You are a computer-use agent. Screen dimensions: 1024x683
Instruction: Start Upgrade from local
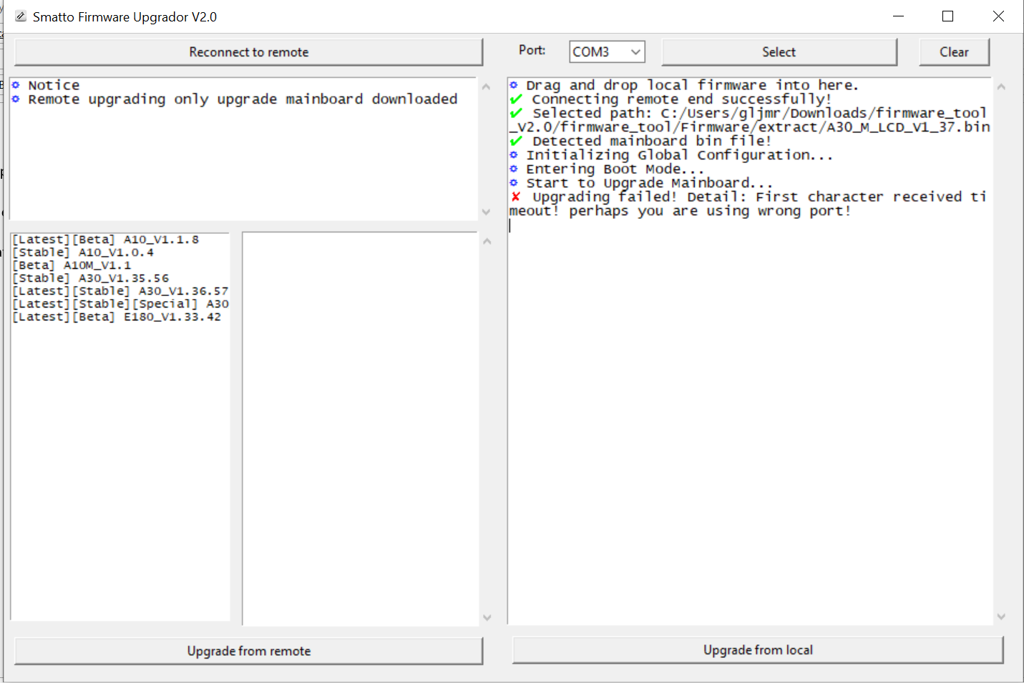coord(758,650)
